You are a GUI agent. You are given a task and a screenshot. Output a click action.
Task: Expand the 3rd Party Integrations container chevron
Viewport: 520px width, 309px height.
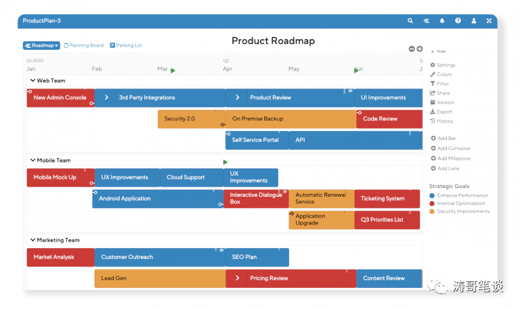coord(106,97)
